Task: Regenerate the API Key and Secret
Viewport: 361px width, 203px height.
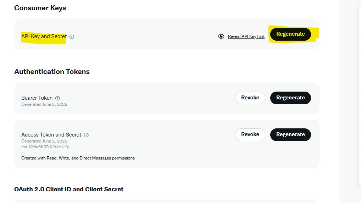Action: [x=290, y=34]
